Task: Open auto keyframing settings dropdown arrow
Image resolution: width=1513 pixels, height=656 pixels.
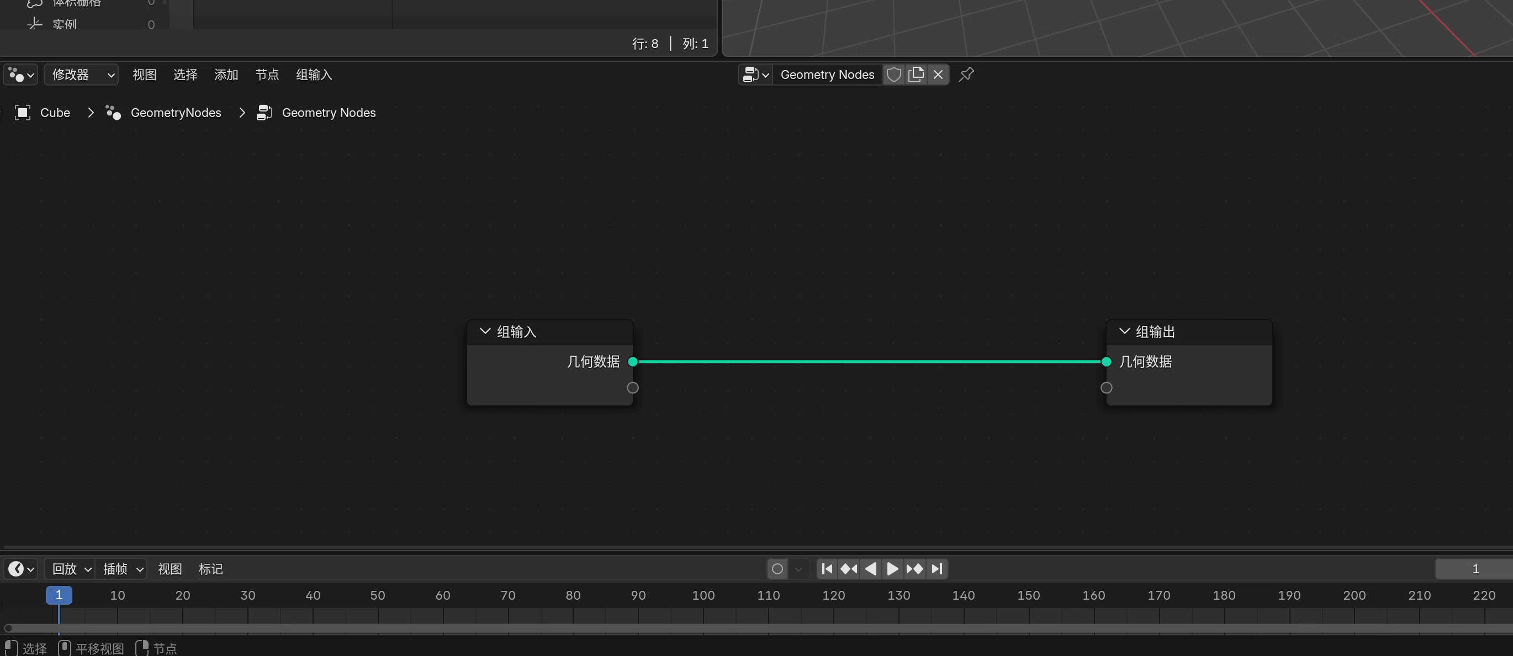Action: point(798,569)
